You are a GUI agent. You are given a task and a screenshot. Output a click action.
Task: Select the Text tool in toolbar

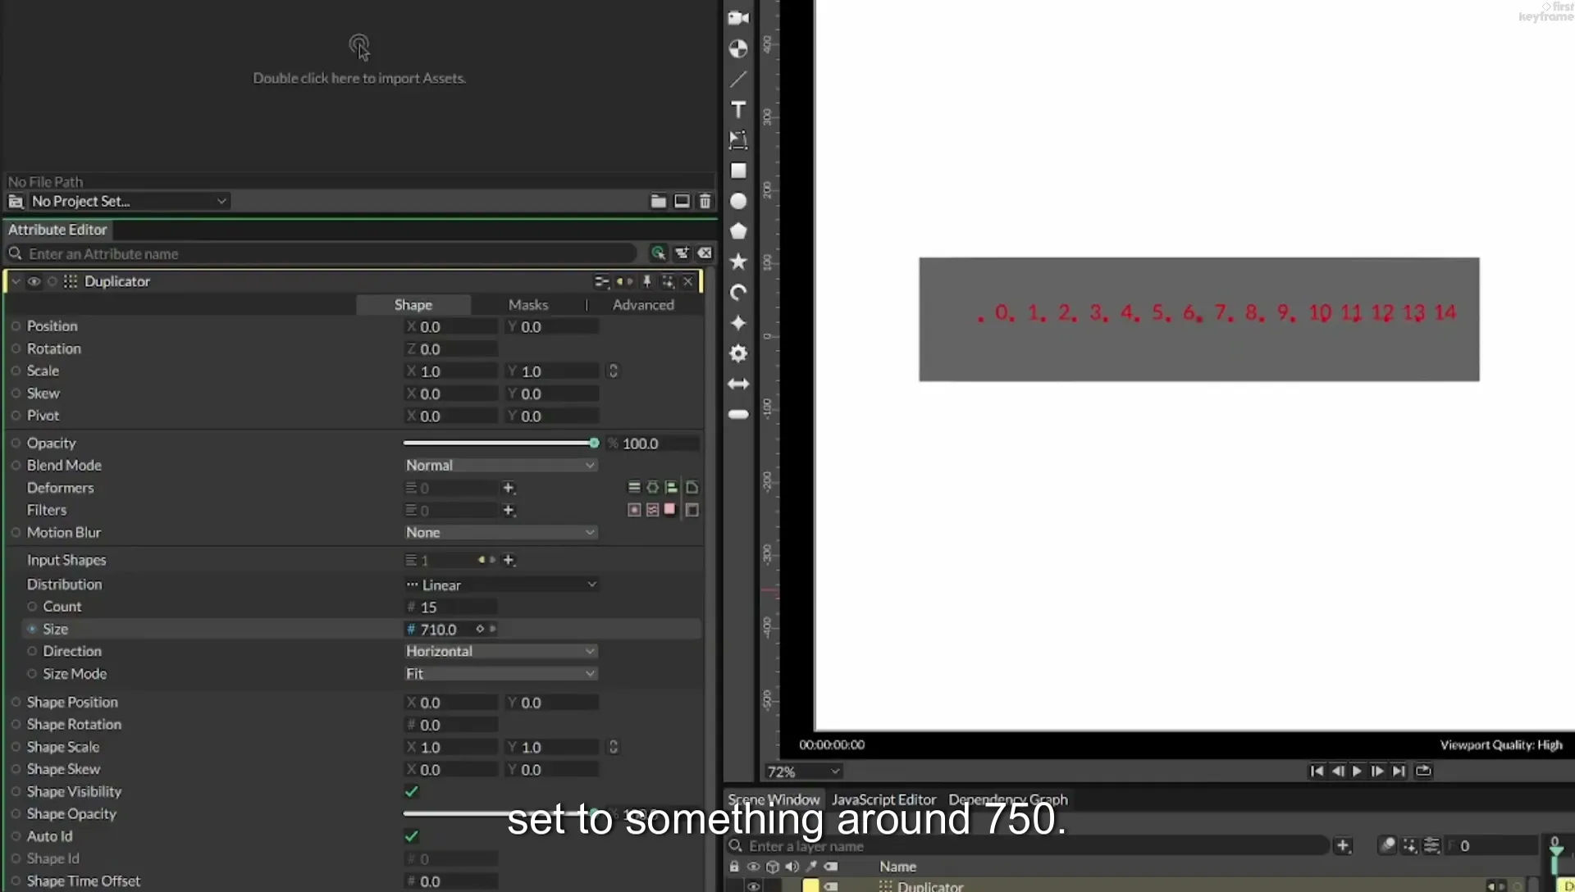738,110
